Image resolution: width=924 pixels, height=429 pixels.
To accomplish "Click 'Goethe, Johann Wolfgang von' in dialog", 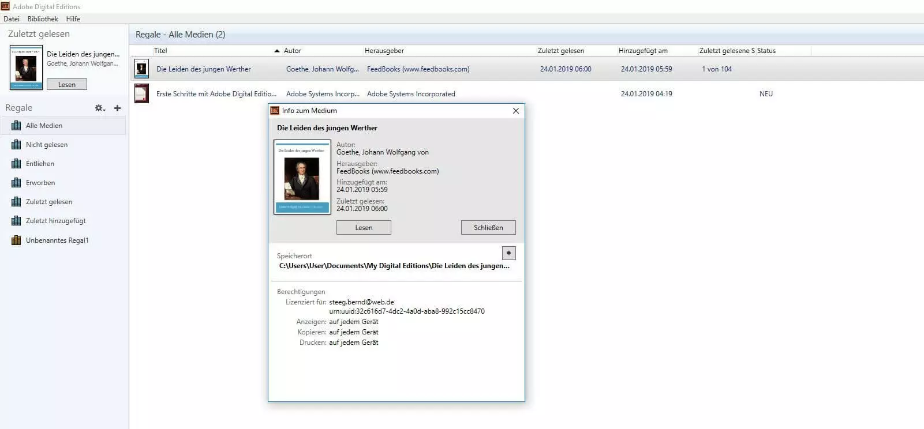I will (x=383, y=152).
